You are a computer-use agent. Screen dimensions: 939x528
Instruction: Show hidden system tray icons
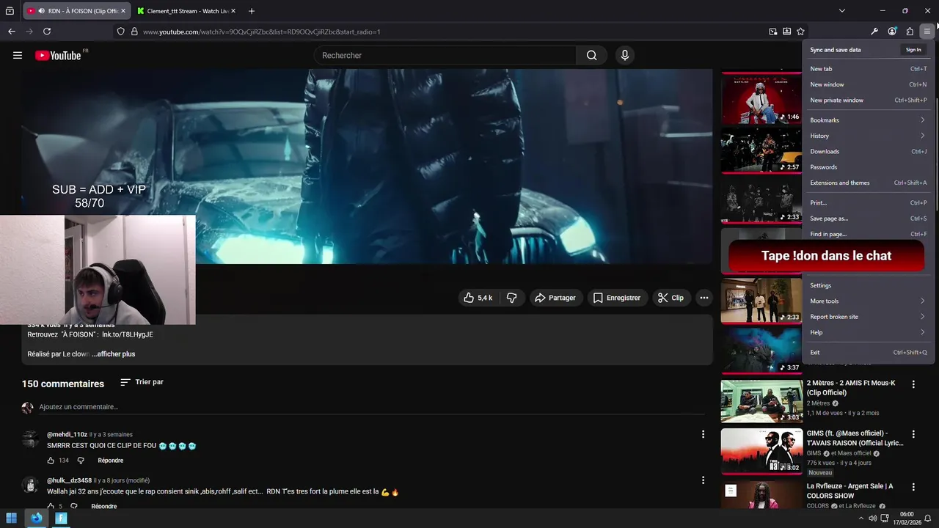[x=861, y=518]
